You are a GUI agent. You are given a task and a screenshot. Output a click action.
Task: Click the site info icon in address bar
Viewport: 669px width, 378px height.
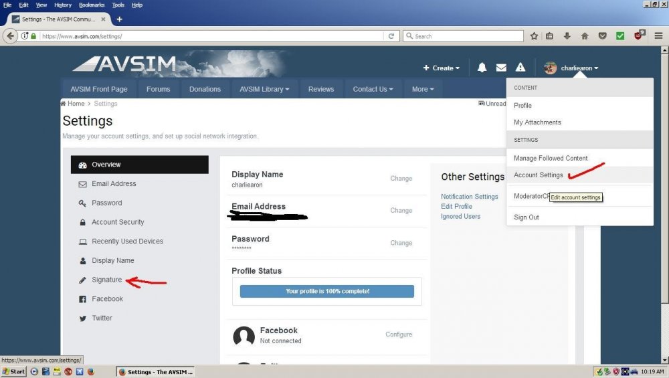click(25, 36)
